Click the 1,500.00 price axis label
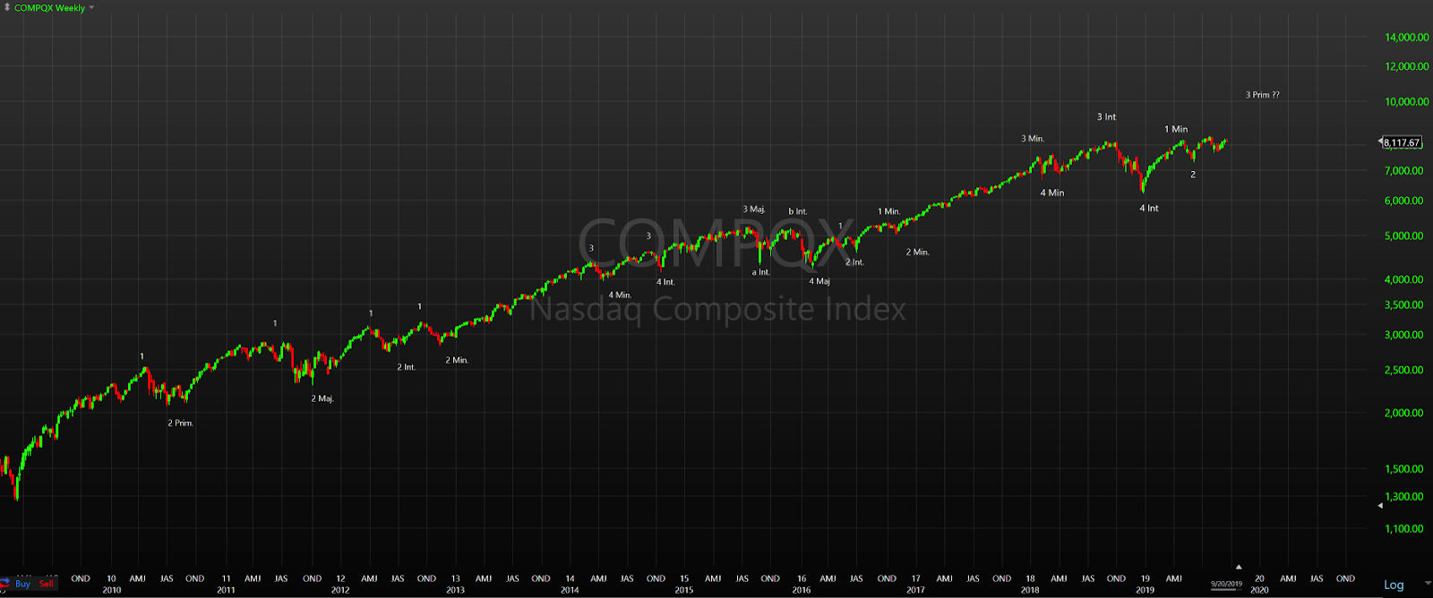 point(1403,469)
